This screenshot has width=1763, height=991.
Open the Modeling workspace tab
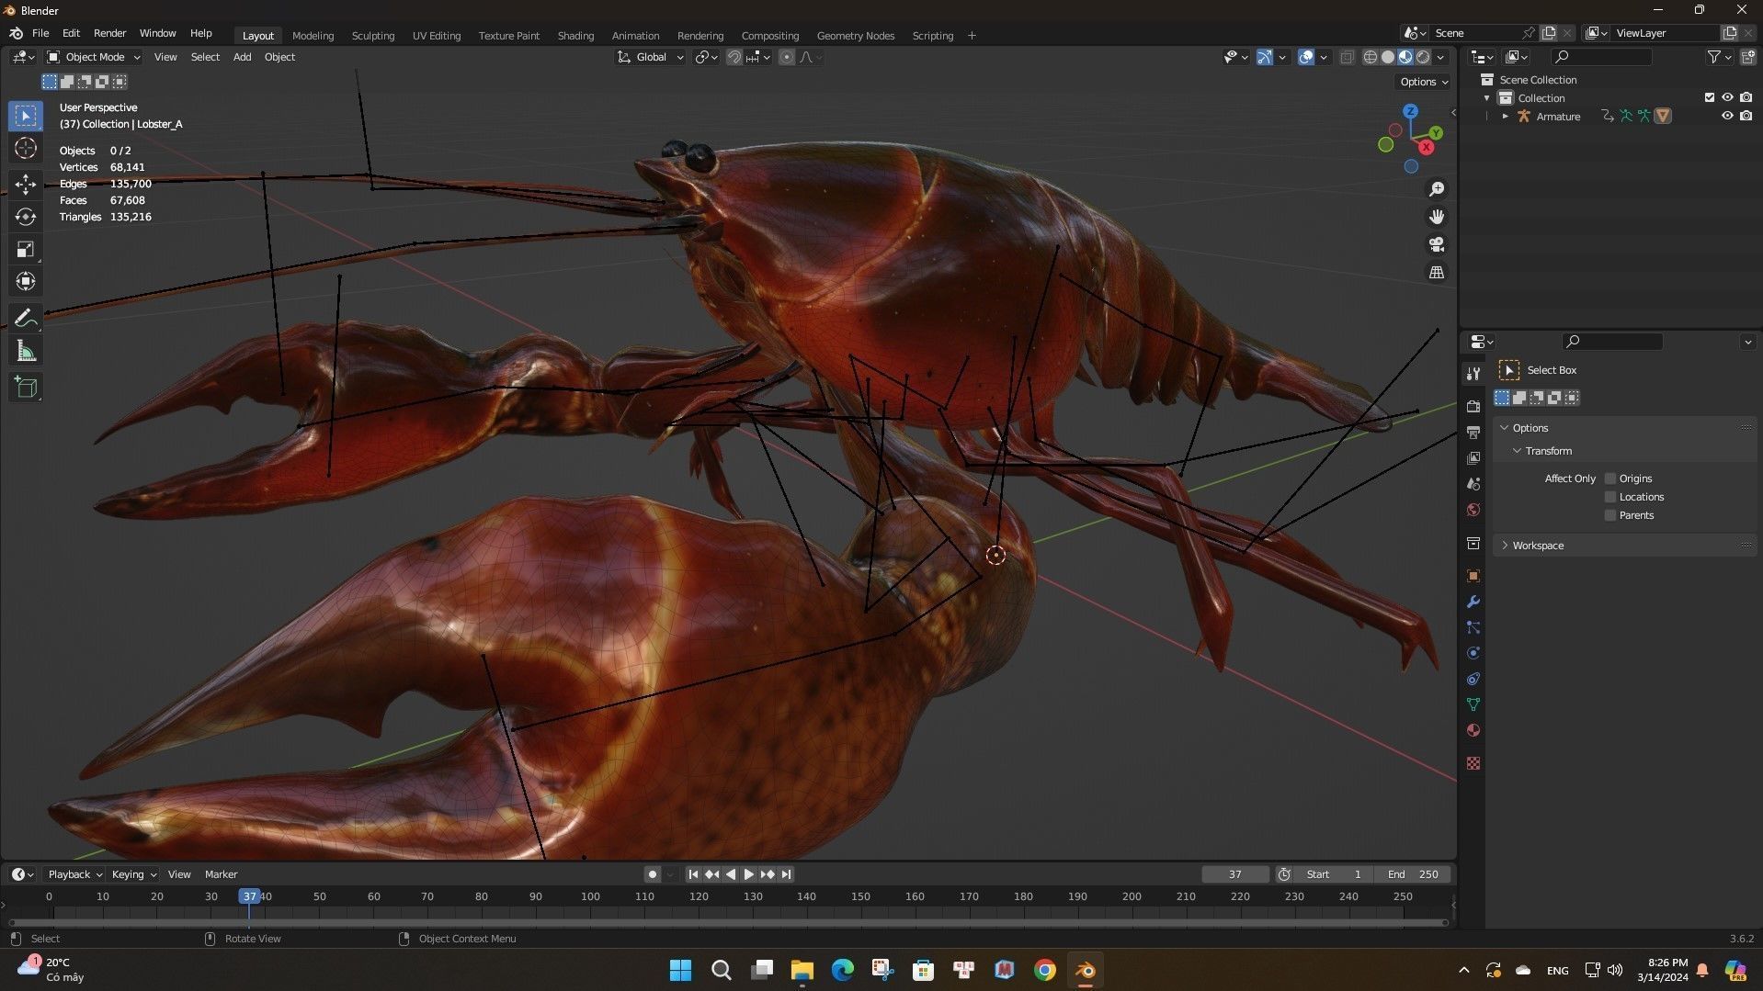(x=313, y=36)
